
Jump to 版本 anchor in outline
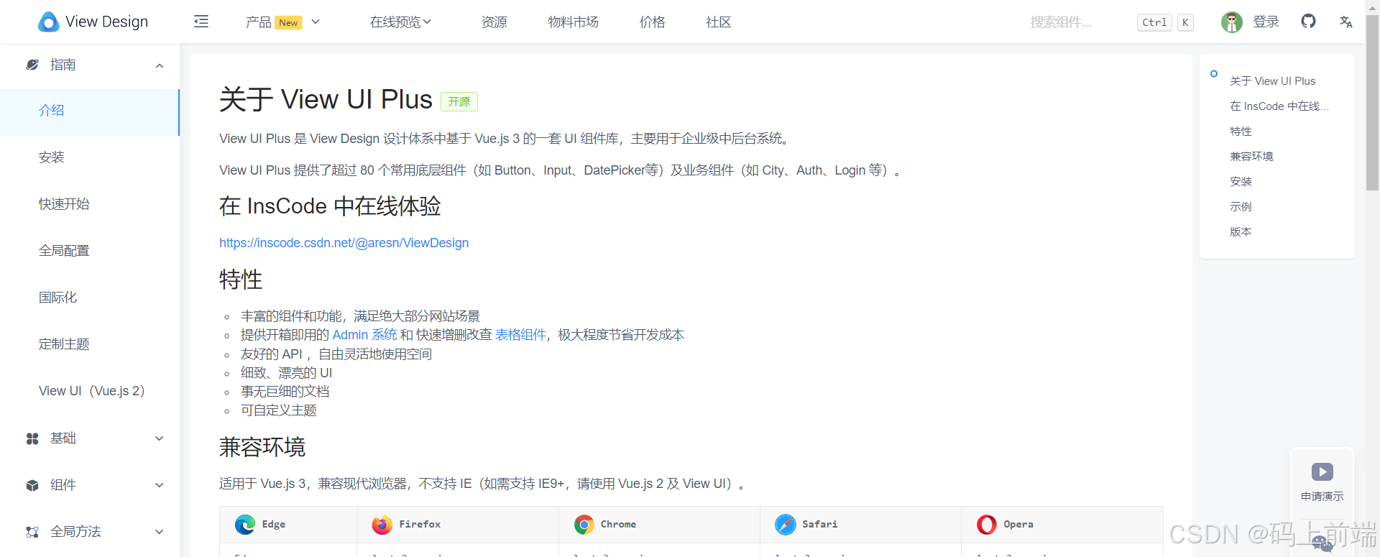(1241, 232)
